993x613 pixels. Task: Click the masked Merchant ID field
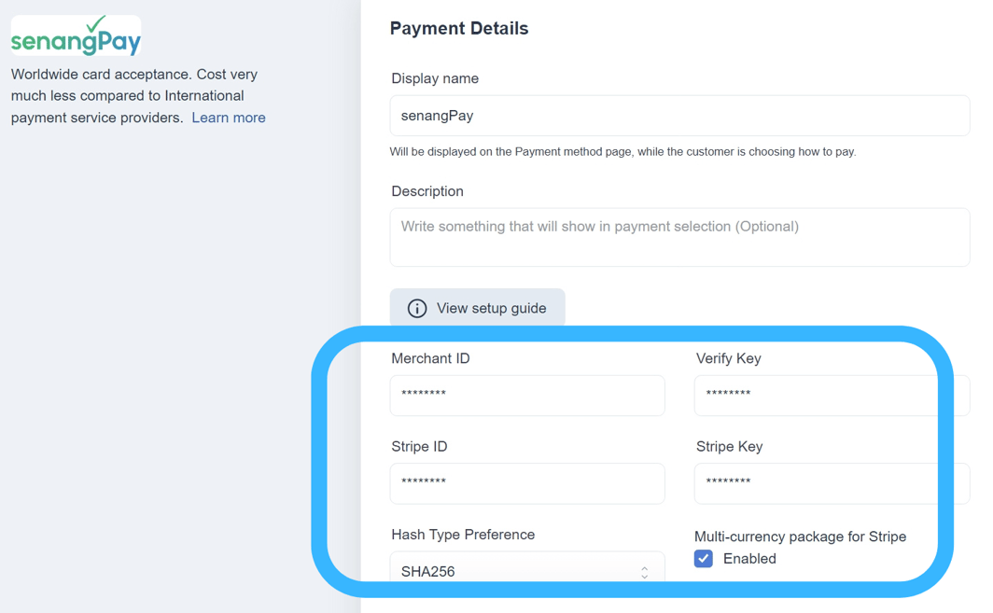(x=527, y=395)
